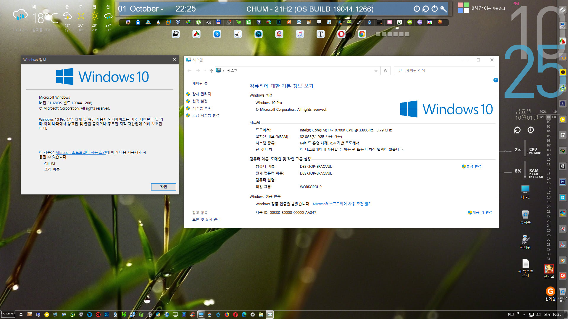Open recent locations dropdown beside navigation arrows
Viewport: 568px width, 319px height.
205,71
